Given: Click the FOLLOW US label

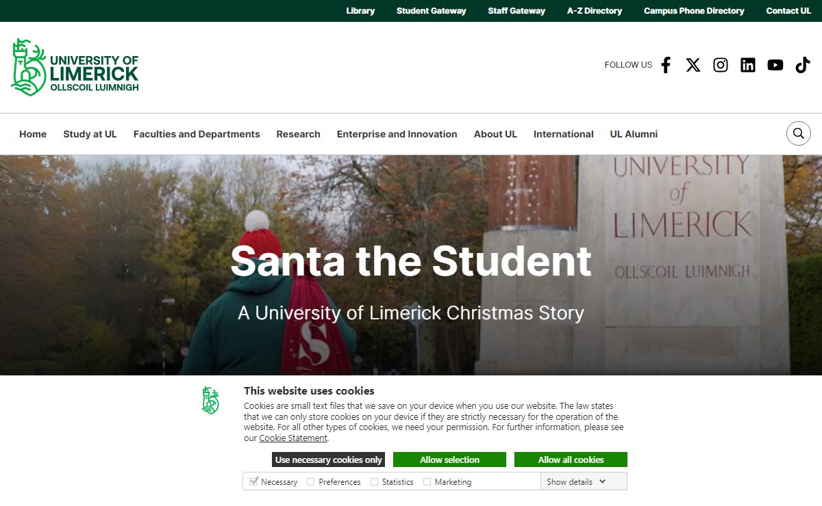Looking at the screenshot, I should (628, 65).
